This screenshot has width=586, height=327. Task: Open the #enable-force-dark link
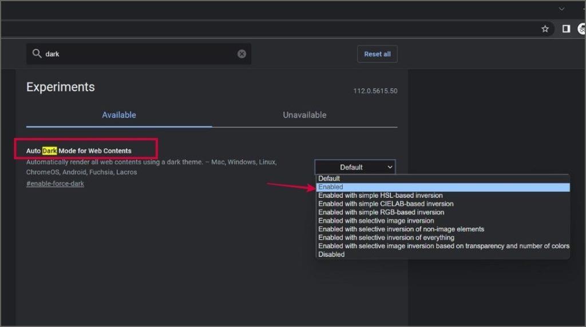[x=55, y=184]
